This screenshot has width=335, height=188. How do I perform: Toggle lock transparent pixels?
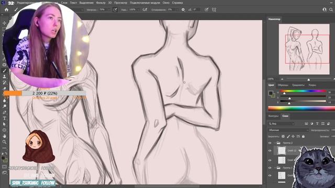pos(283,136)
